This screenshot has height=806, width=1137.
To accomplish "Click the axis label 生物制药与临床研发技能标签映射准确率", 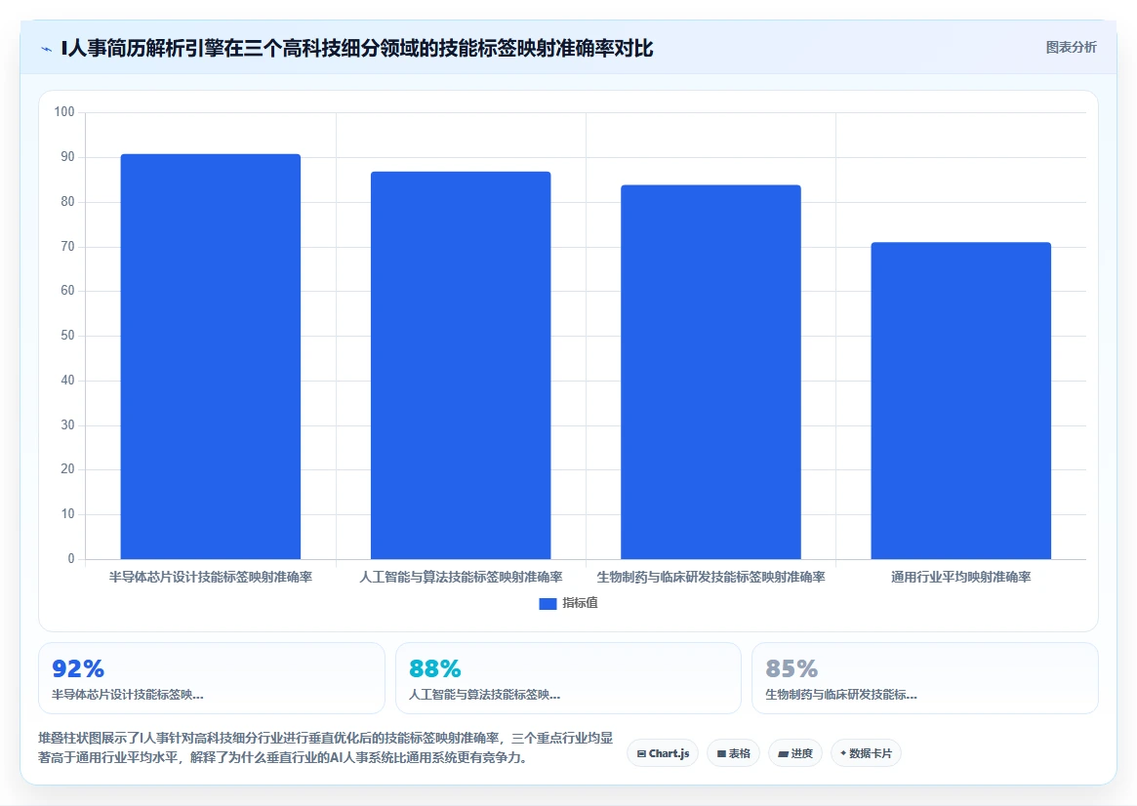I will tap(711, 577).
